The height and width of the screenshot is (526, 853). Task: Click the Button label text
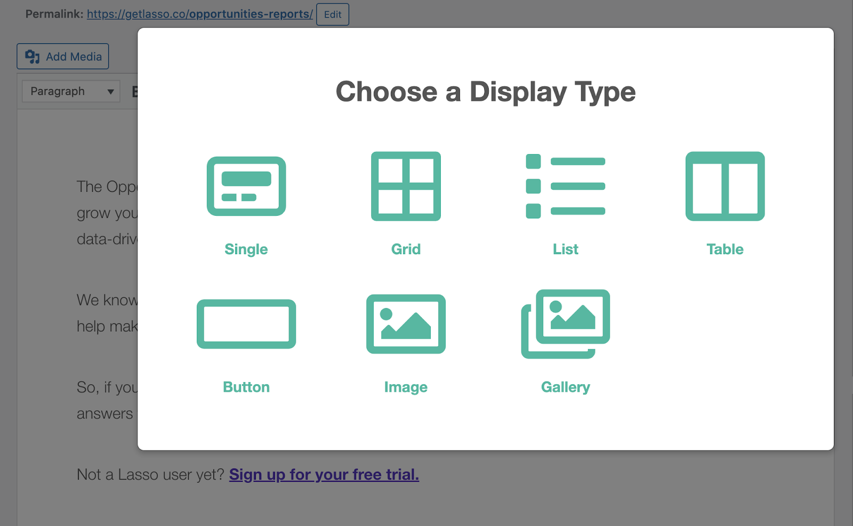(246, 387)
